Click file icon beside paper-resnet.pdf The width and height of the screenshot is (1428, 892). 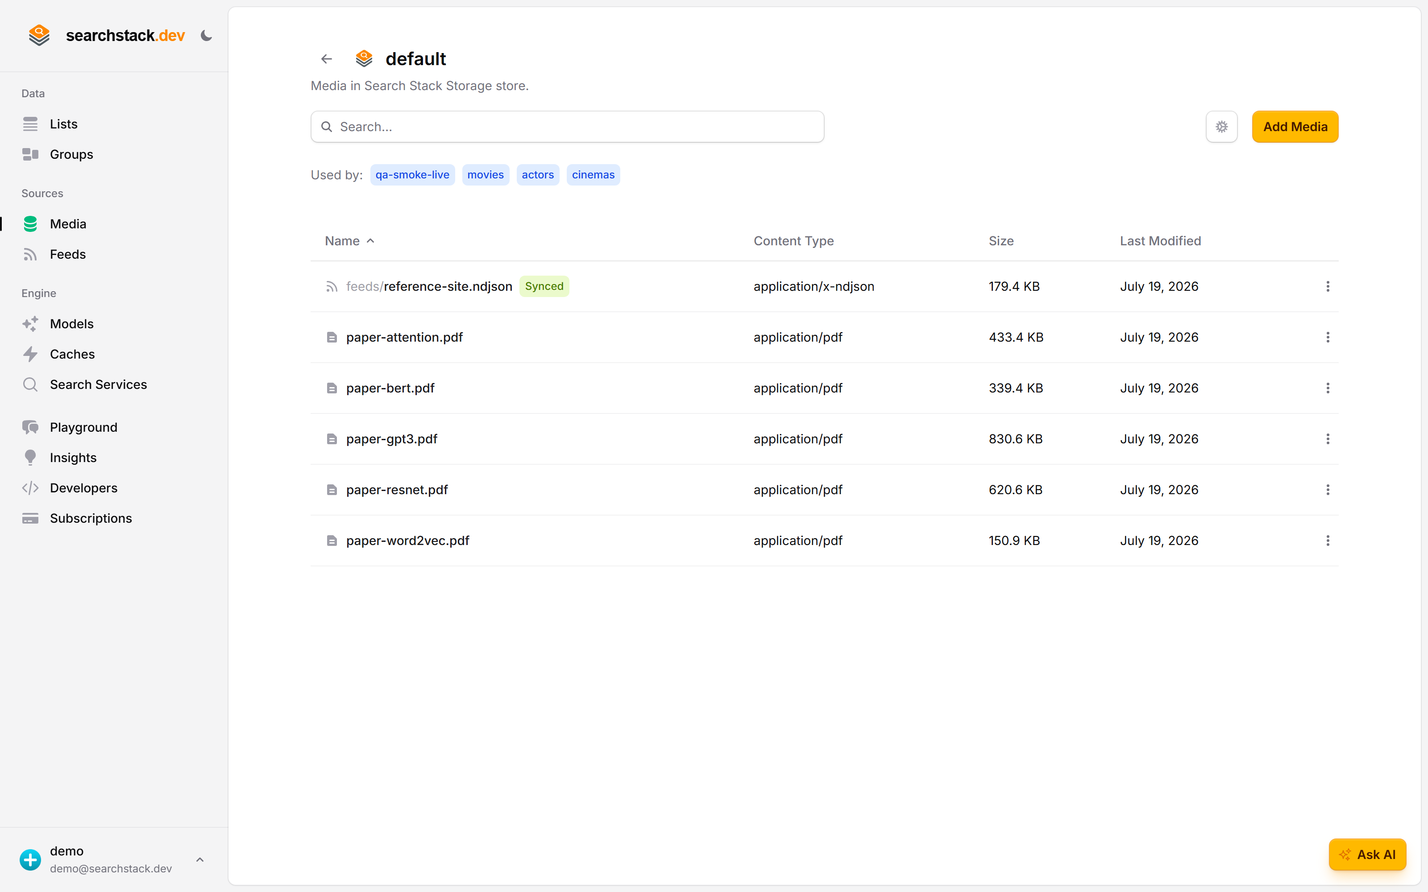pyautogui.click(x=332, y=490)
